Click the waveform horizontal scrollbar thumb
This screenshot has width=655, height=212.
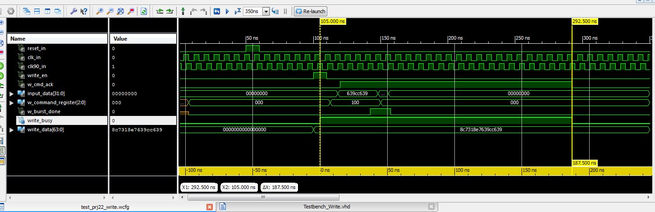(263, 197)
